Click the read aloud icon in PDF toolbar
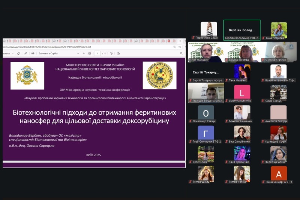 [x=25, y=53]
